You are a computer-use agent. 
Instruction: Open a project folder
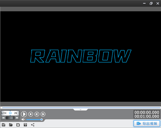(11, 125)
